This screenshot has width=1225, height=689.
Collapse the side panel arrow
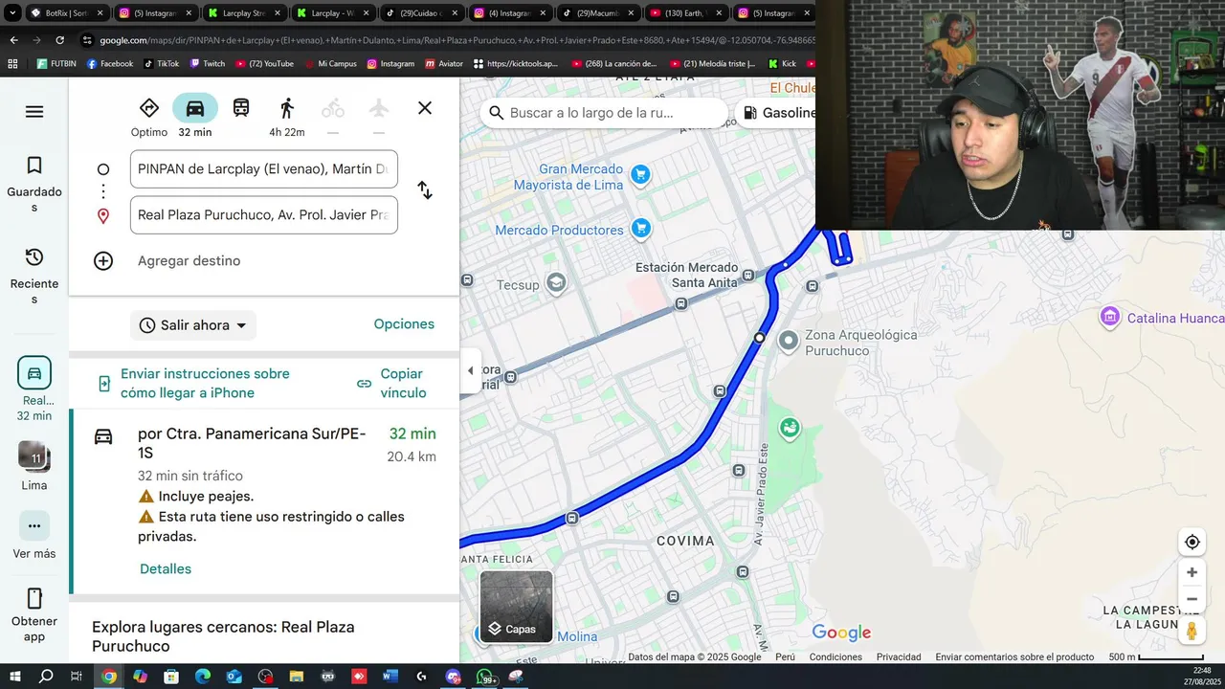[x=470, y=370]
